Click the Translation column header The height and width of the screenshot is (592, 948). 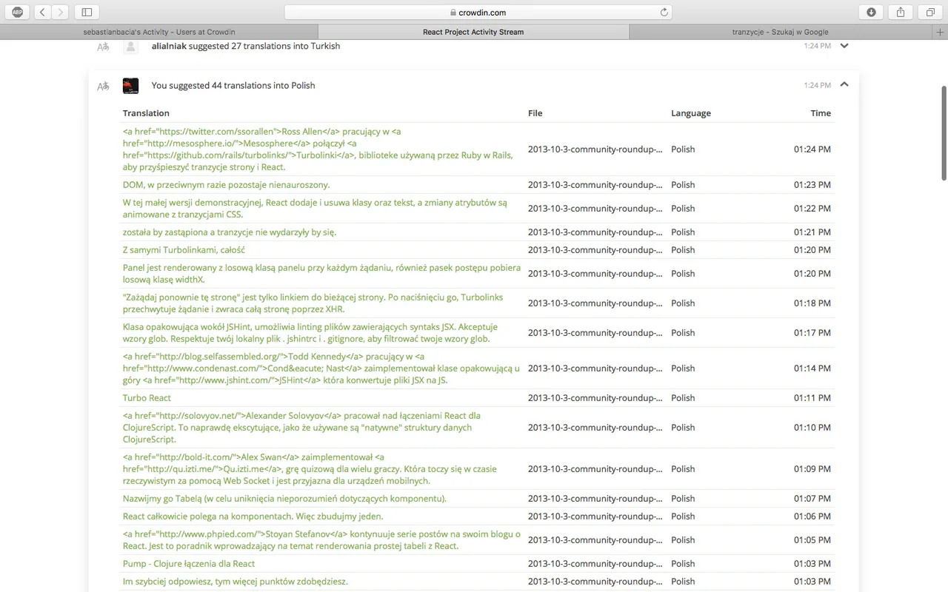(146, 113)
